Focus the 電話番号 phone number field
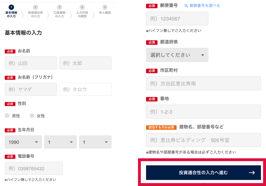The height and width of the screenshot is (186, 266). [x=34, y=168]
